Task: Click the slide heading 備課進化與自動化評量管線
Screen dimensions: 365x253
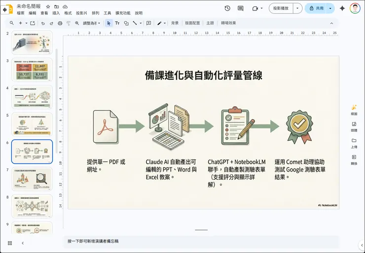Action: (x=203, y=76)
